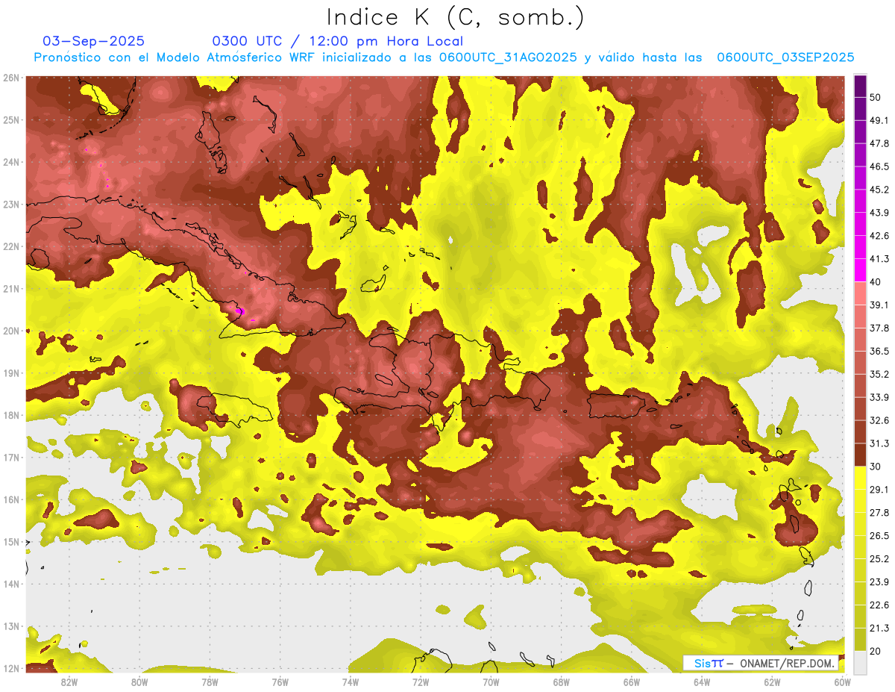Pick the bright yellow swatch between 29.1 and 30
Viewport: 895px width, 692px height.
[x=860, y=478]
